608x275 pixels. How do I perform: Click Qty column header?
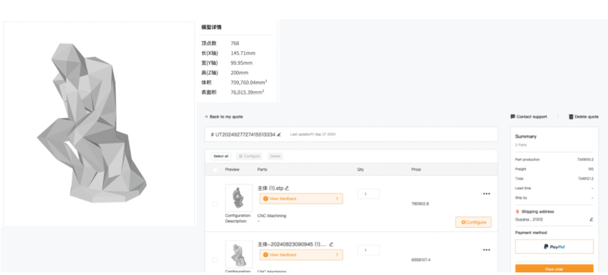360,170
